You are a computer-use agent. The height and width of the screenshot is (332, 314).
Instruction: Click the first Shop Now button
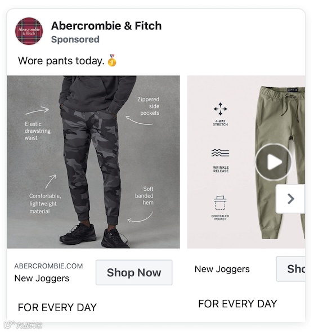pos(134,272)
